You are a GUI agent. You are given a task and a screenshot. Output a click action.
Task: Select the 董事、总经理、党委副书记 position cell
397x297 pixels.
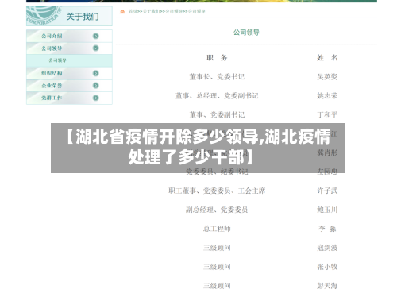coord(217,96)
